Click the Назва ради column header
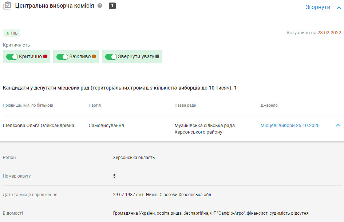 tap(185, 106)
